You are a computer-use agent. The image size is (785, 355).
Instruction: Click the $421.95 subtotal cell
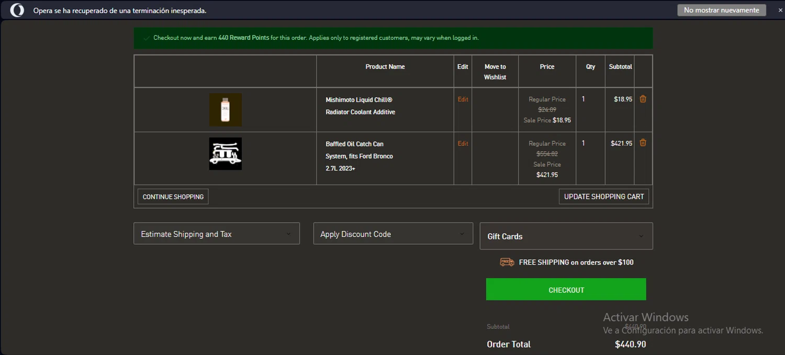621,143
